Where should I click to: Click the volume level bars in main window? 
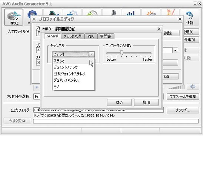point(176,87)
